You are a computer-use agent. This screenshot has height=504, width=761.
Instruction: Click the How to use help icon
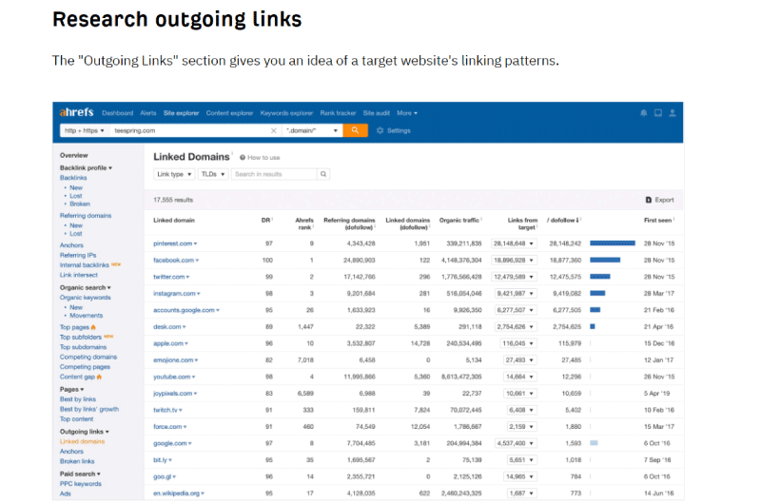[260, 158]
